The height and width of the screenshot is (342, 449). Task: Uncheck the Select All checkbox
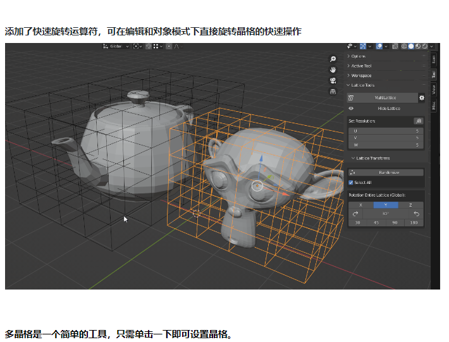(x=351, y=183)
